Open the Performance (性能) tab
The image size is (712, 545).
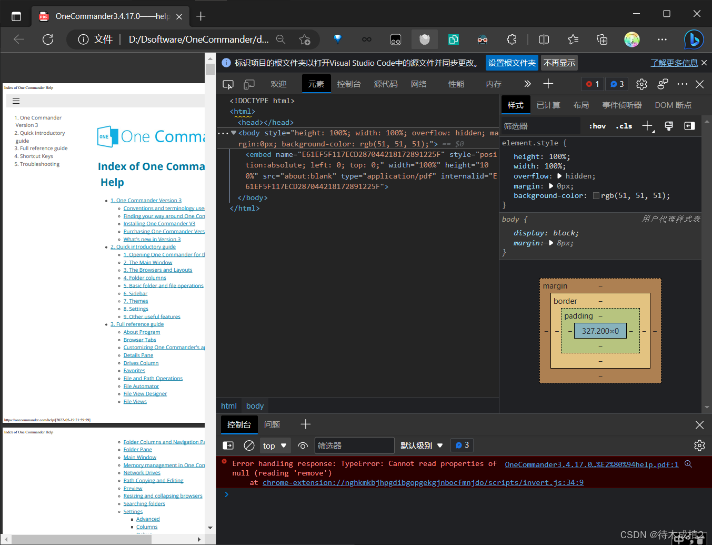coord(456,84)
